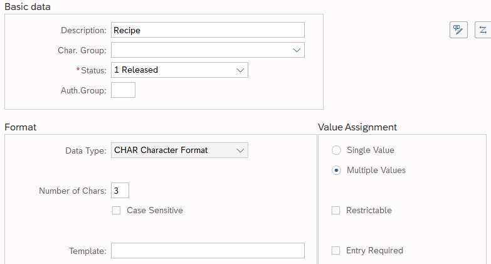
Task: Click the Format section heading
Action: [x=21, y=127]
